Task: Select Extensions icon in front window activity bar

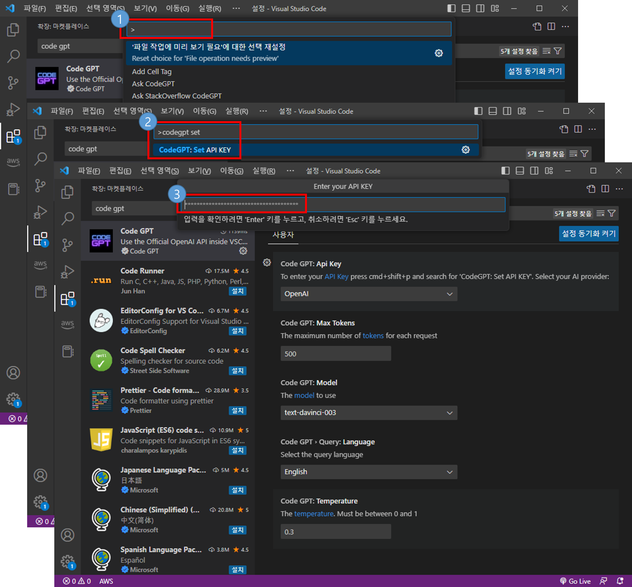Action: (x=67, y=299)
